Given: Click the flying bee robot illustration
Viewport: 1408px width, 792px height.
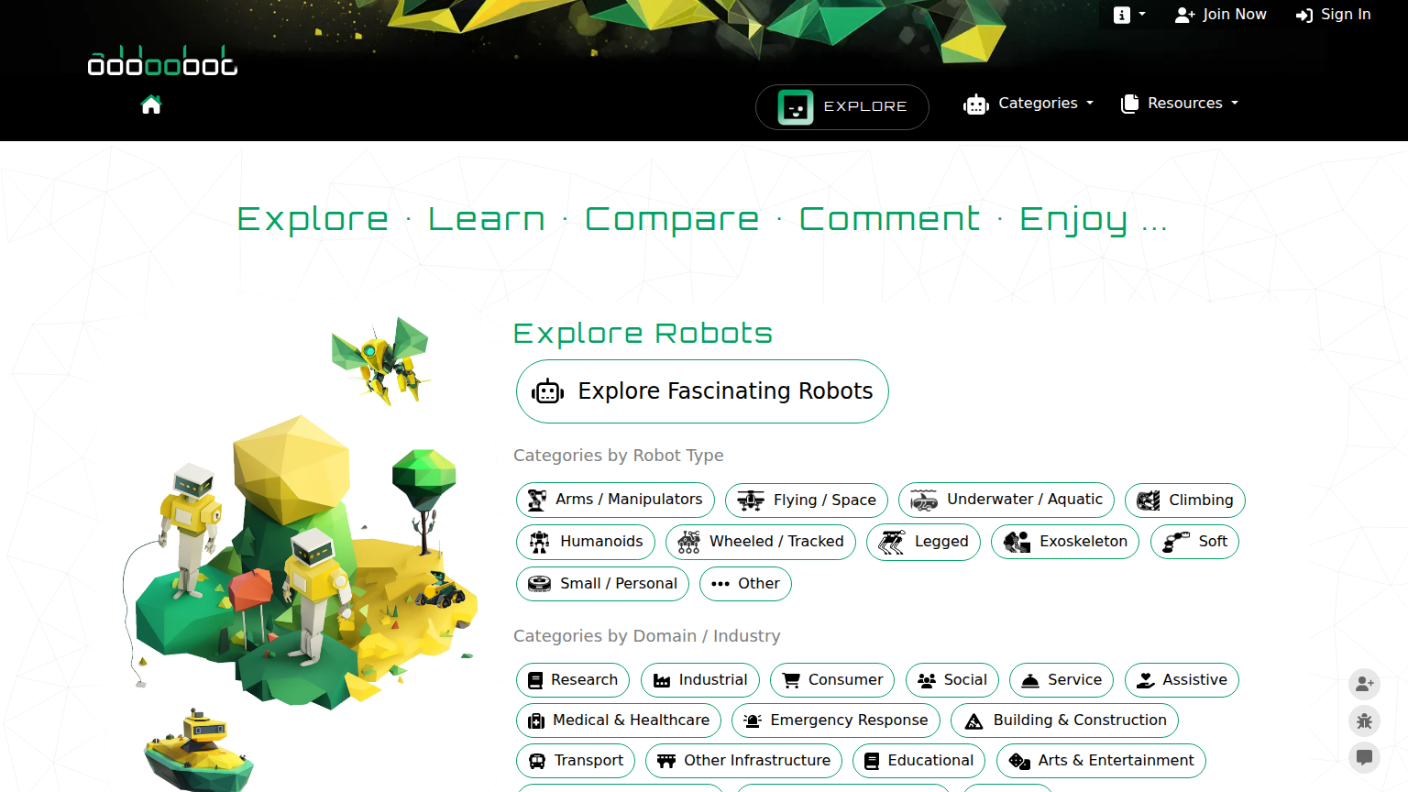Looking at the screenshot, I should 380,361.
